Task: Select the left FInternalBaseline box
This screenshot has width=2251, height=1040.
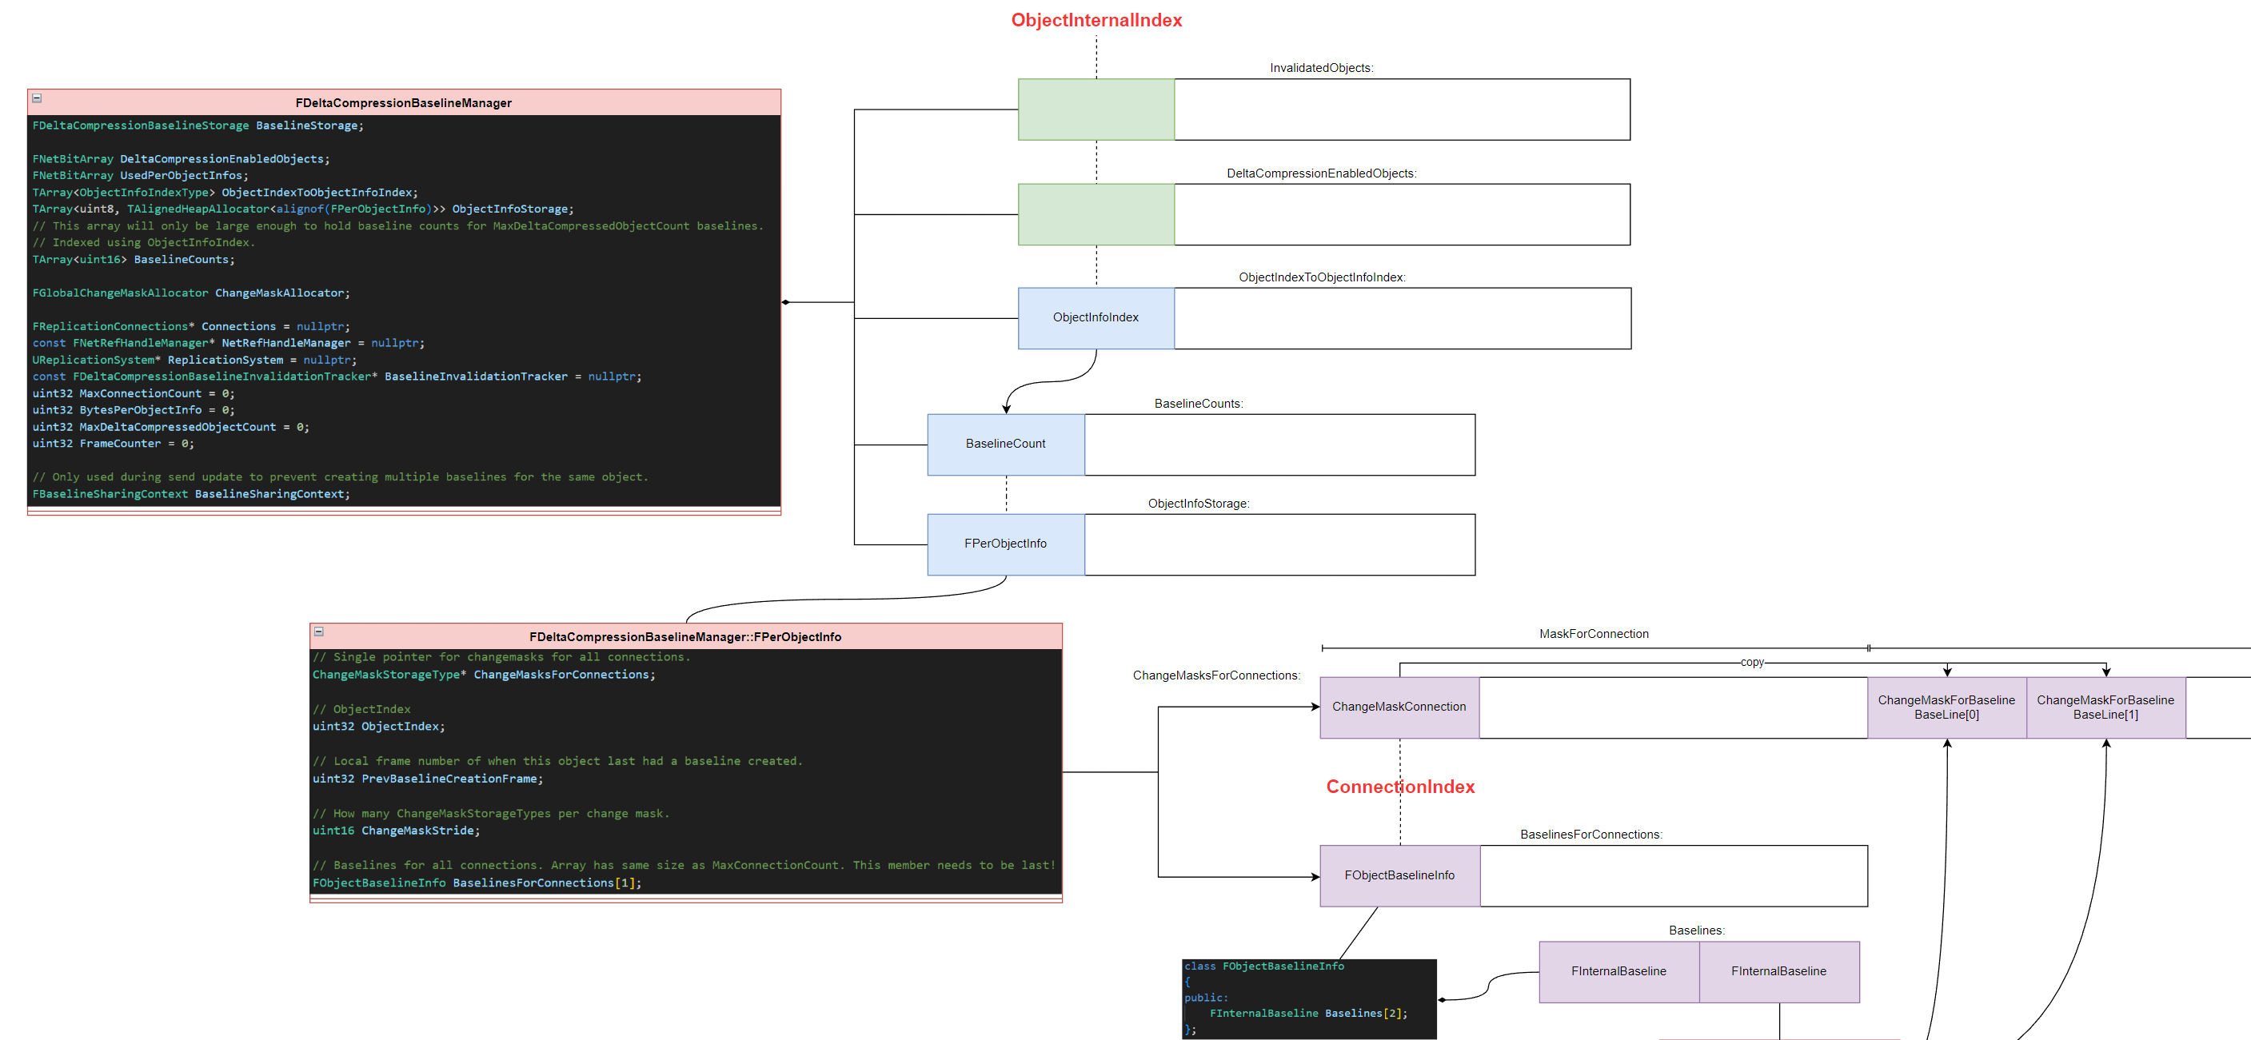Action: [1618, 972]
